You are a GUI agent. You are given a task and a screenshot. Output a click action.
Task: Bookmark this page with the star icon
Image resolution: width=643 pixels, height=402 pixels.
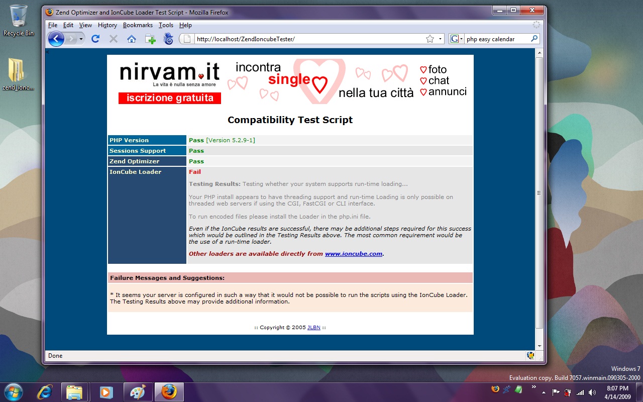coord(430,39)
